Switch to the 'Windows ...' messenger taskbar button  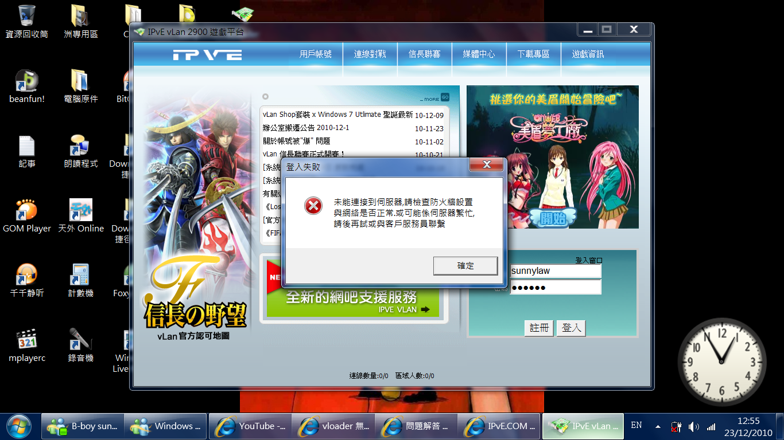(x=165, y=426)
